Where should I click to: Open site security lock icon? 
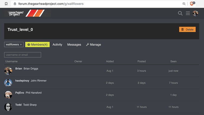point(15,4)
